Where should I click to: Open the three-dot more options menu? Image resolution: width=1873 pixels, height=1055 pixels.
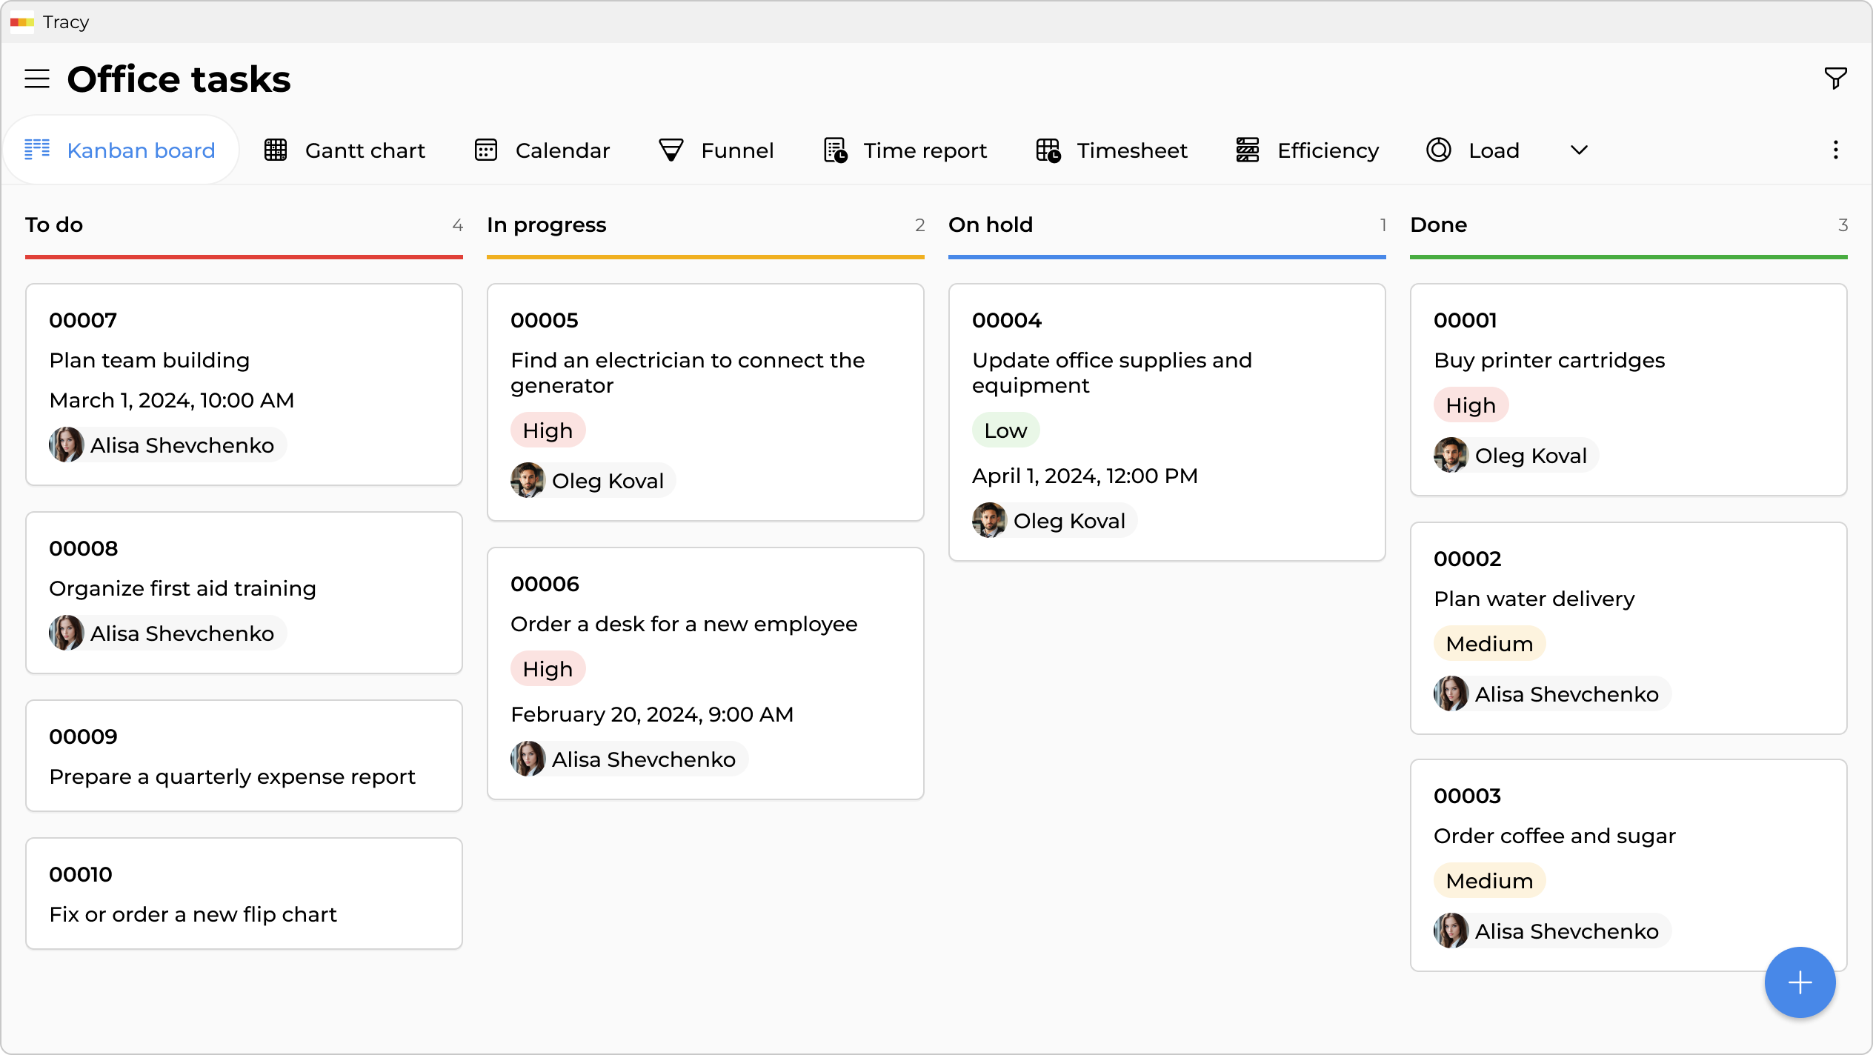[1835, 150]
